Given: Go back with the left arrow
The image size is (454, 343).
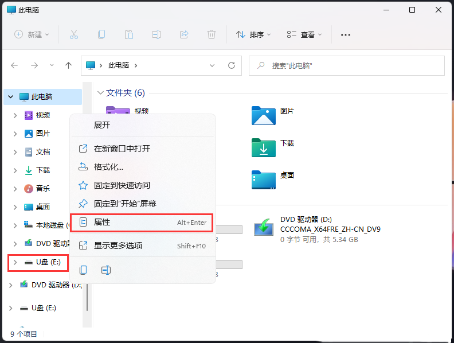Looking at the screenshot, I should point(14,65).
